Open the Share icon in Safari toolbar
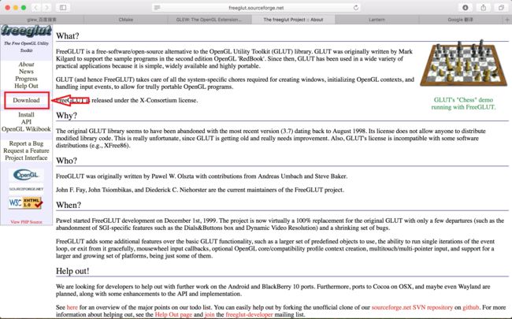 tap(484, 8)
